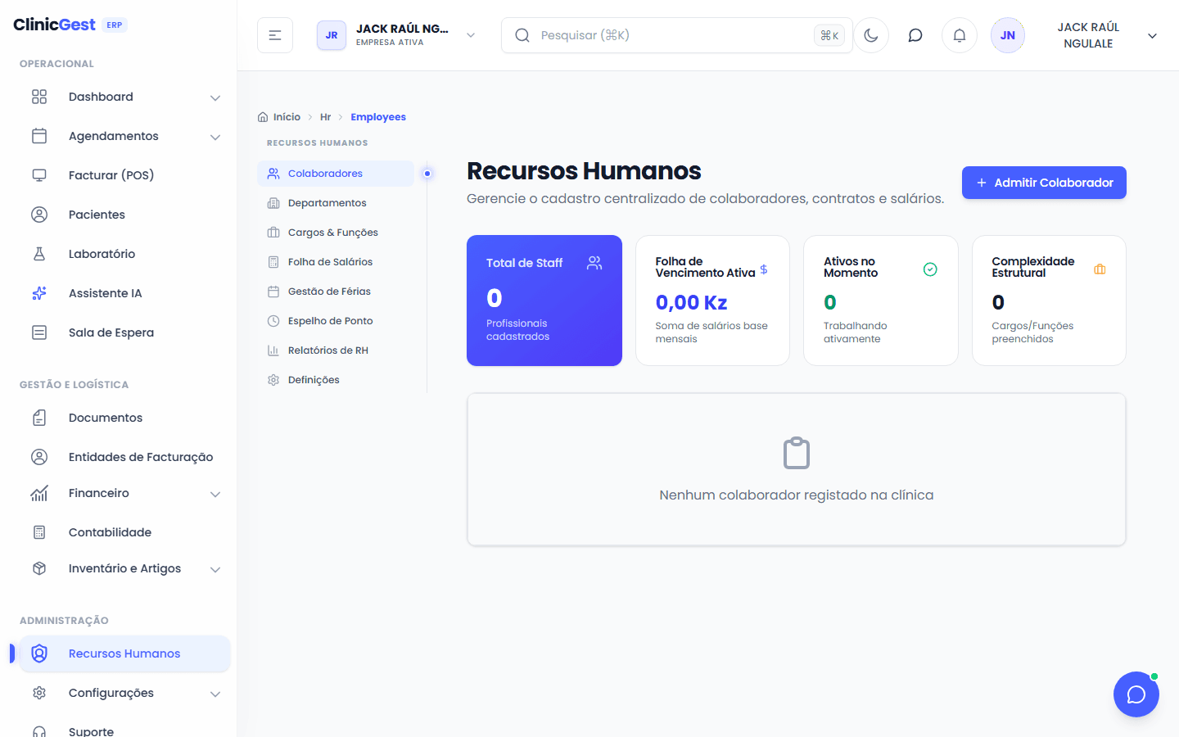Select Recursos Humanos in sidebar
The image size is (1179, 737).
124,653
